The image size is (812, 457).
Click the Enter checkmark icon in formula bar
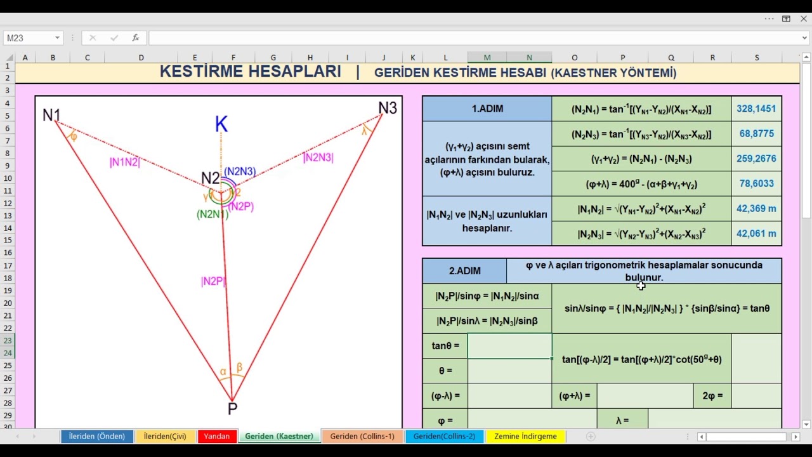114,38
